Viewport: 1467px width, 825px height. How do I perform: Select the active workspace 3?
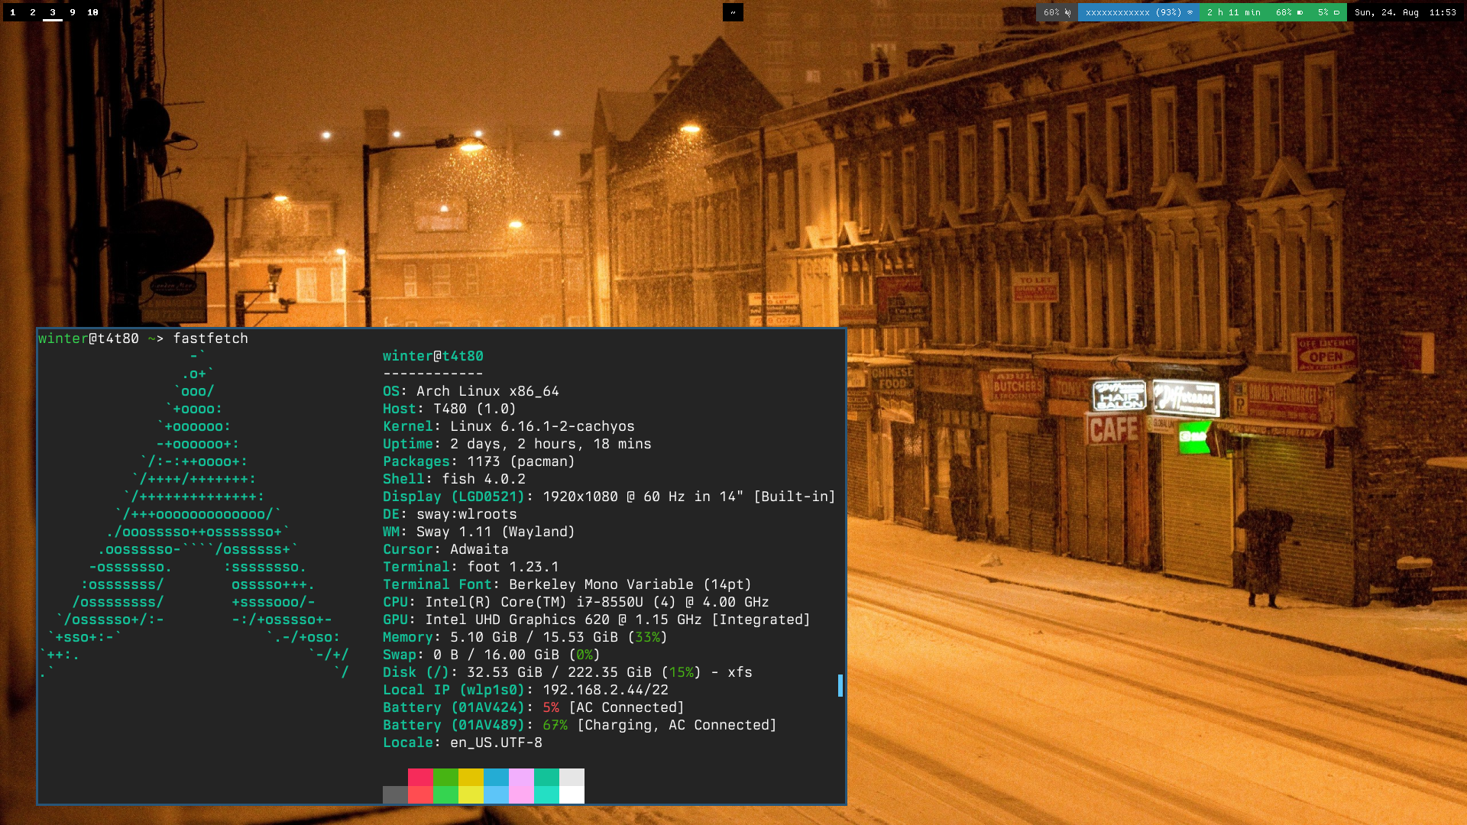point(53,12)
